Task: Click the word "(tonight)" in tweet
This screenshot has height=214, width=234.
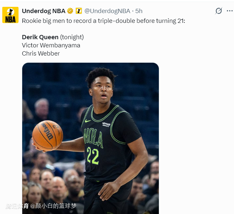Action: tap(72, 37)
